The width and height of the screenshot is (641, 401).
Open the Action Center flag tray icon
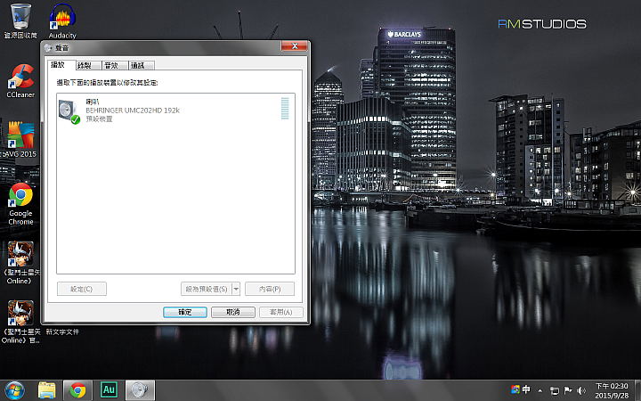tap(568, 391)
